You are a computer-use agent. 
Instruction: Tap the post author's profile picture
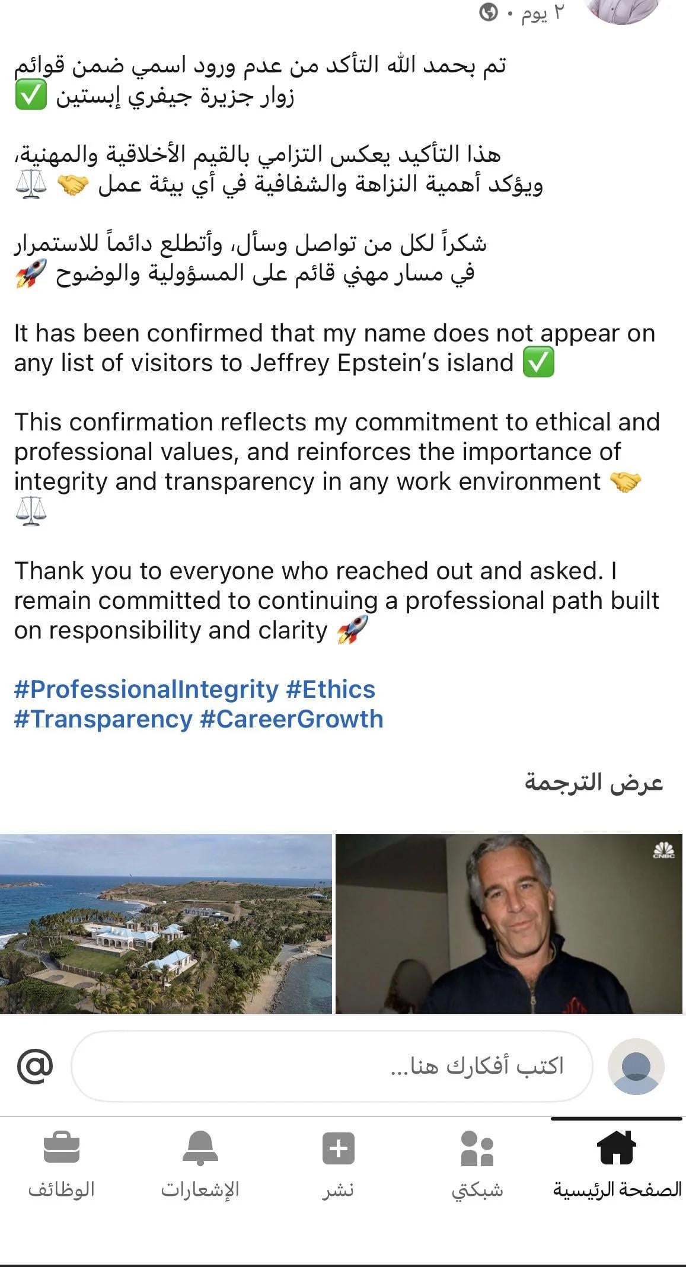621,9
